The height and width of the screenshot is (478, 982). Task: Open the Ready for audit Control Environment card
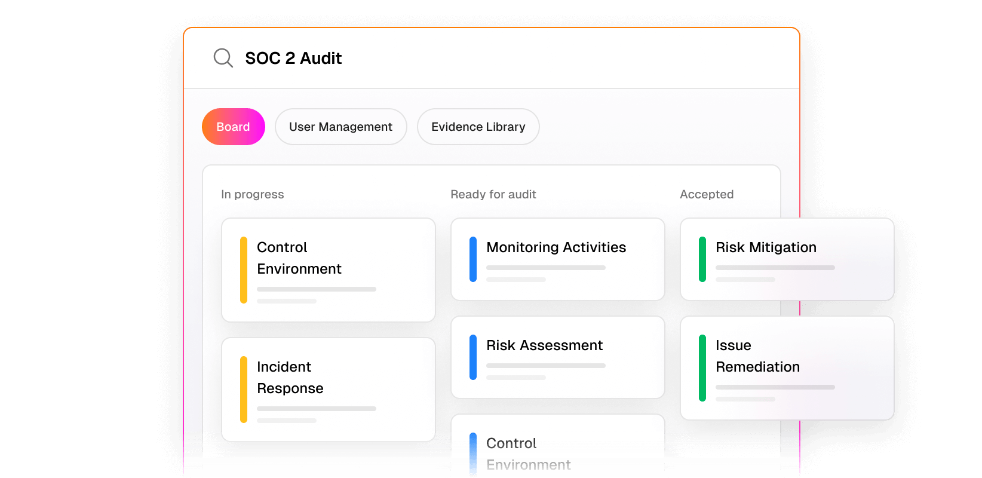558,446
